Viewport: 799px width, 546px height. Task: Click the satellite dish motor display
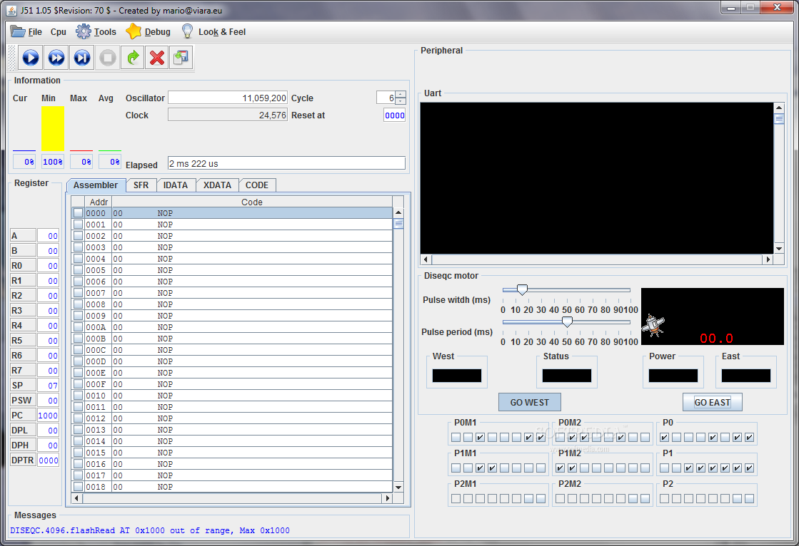click(712, 316)
